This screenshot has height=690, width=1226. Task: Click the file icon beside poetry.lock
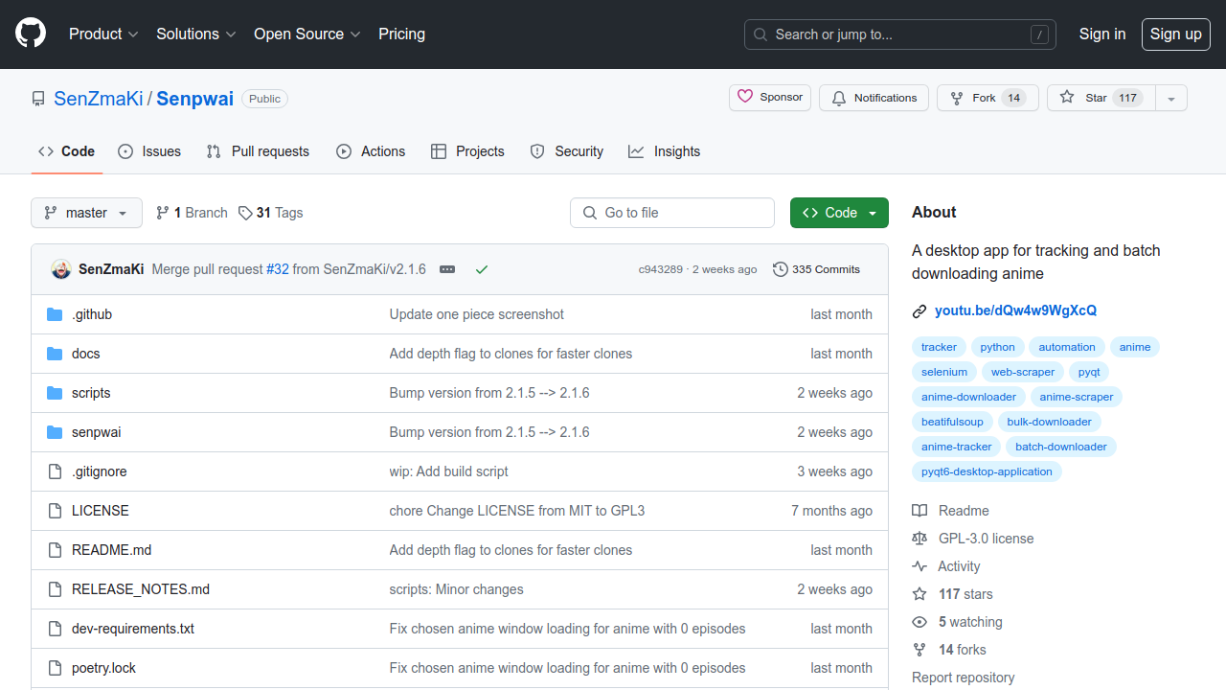click(x=55, y=668)
